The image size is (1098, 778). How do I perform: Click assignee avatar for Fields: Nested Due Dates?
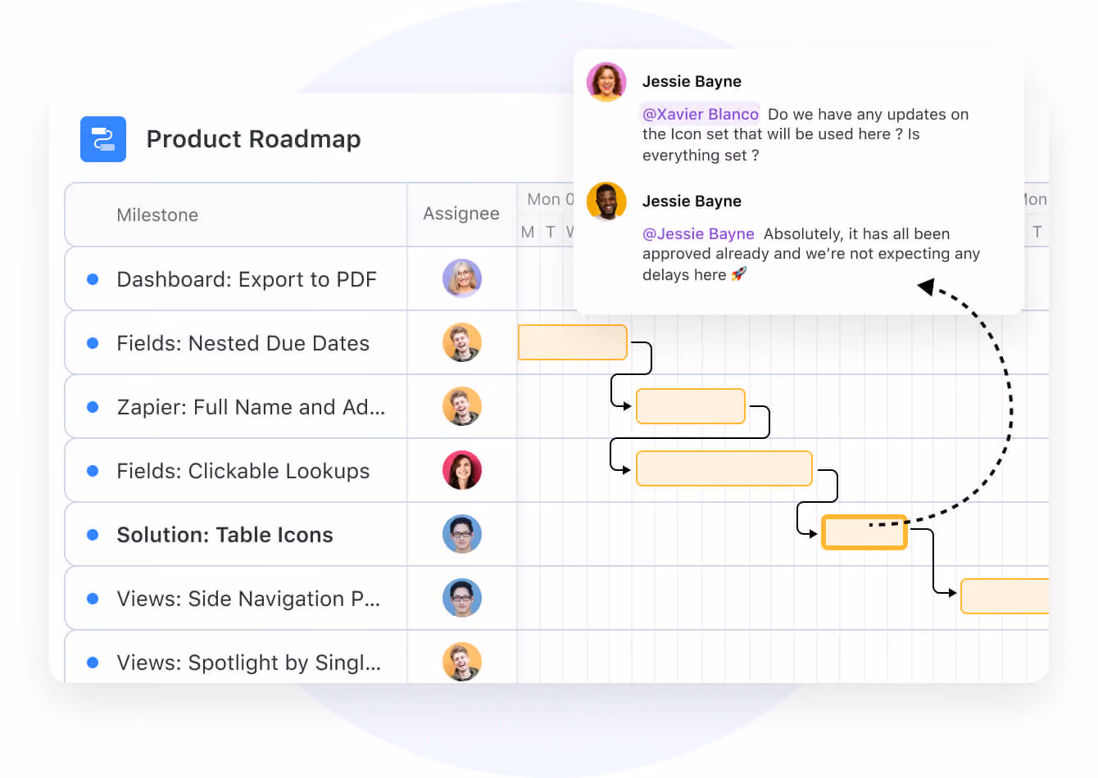462,342
